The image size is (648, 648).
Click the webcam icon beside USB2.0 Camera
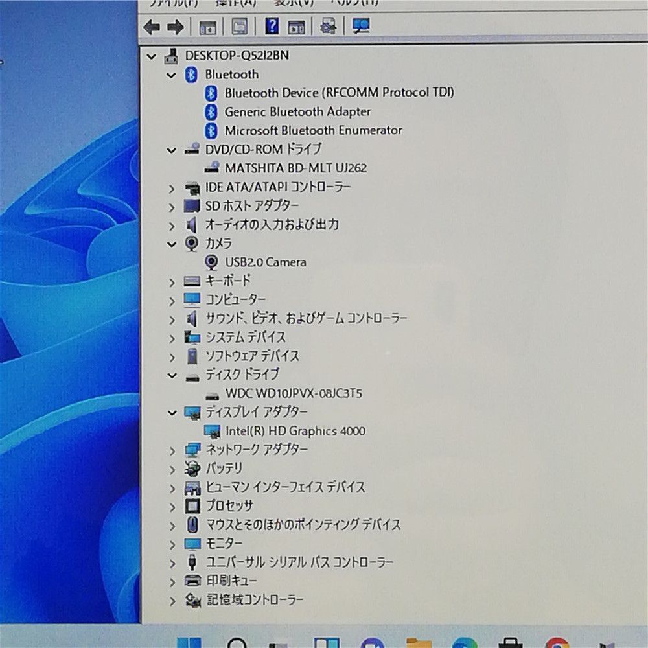[x=211, y=262]
